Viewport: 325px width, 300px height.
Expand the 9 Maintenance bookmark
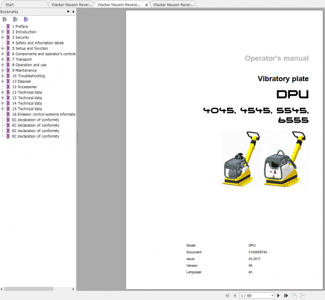point(3,70)
